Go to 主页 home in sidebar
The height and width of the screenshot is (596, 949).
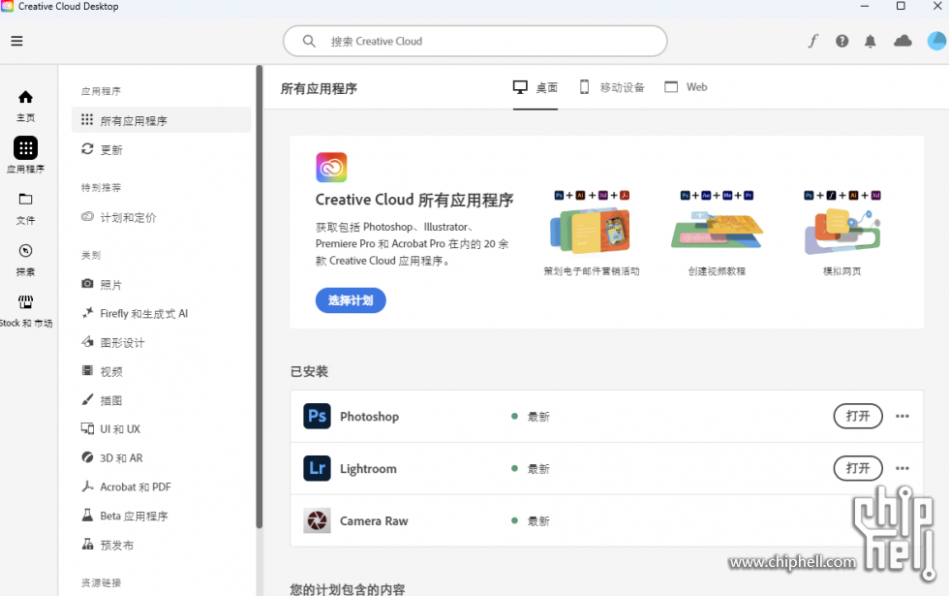tap(25, 106)
